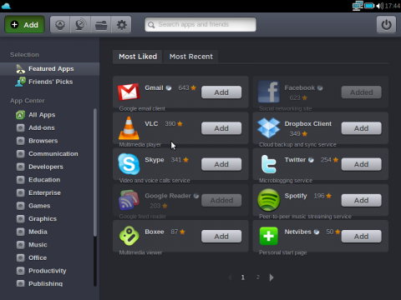401x300 pixels.
Task: Open the Add-ons category
Action: (x=42, y=127)
